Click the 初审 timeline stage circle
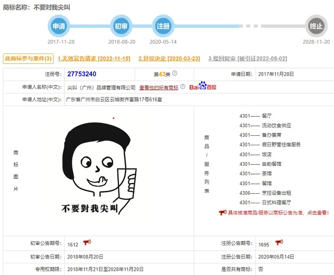 [121, 26]
